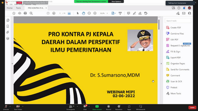Screen dimensions: 198x111
Task: Send the file by email icon
Action: (x=184, y=13)
